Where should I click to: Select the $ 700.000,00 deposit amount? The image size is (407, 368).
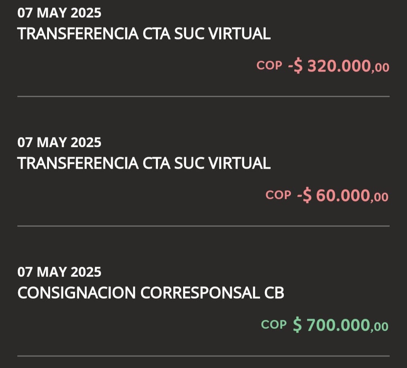click(x=340, y=325)
